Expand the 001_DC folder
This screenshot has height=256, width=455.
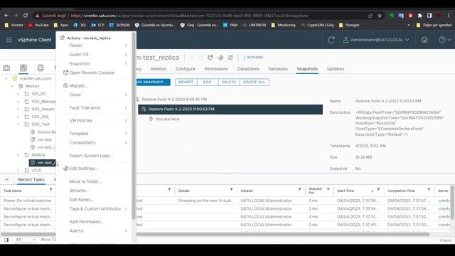pos(18,94)
